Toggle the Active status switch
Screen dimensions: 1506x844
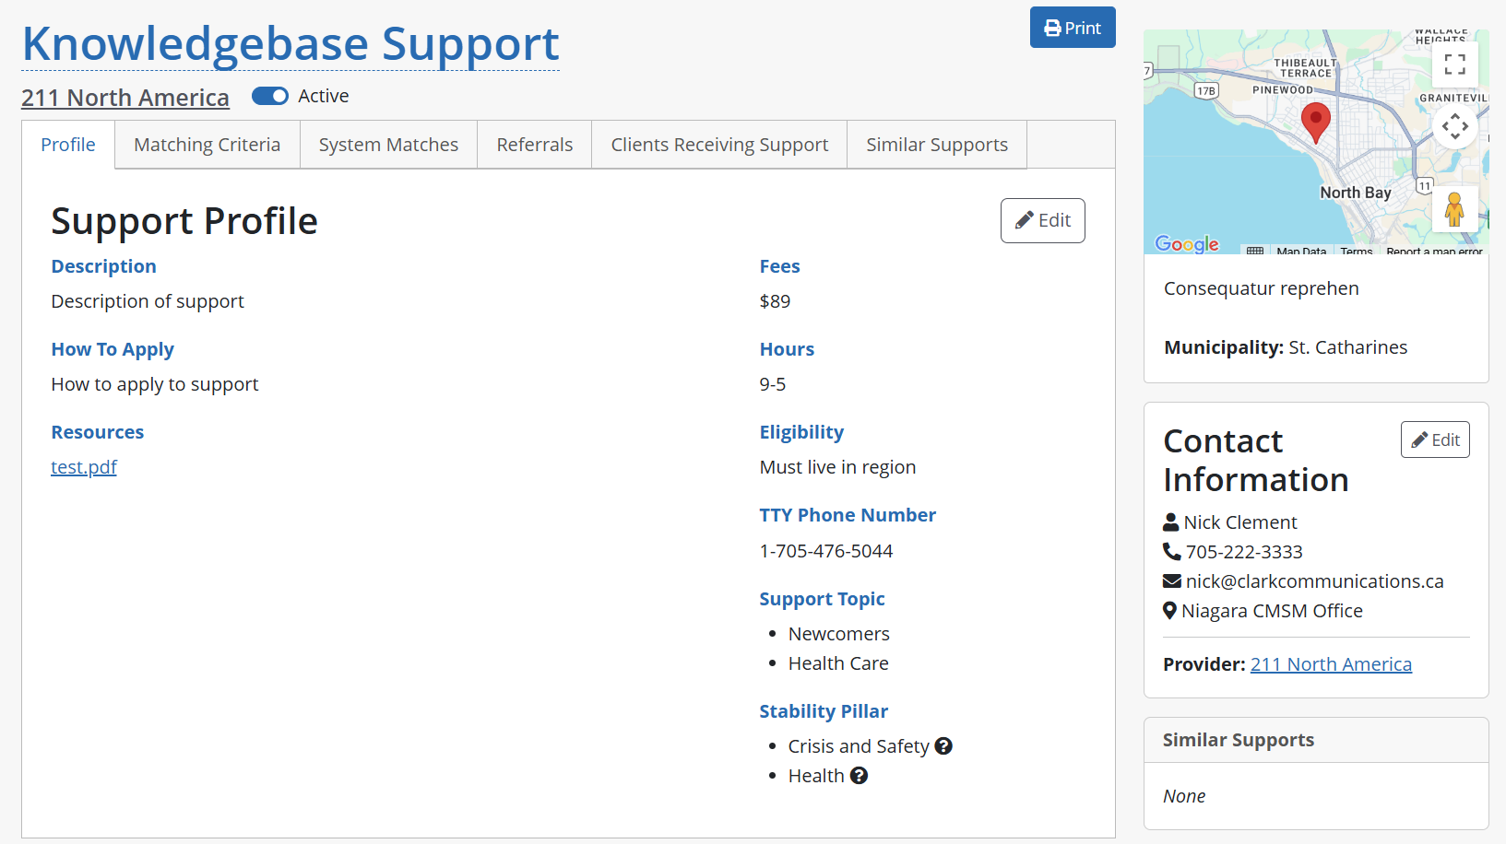tap(270, 96)
